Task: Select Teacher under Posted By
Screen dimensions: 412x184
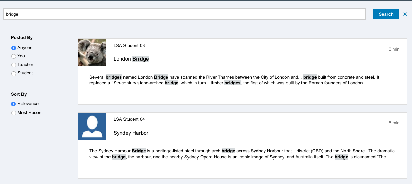Action: tap(14, 65)
